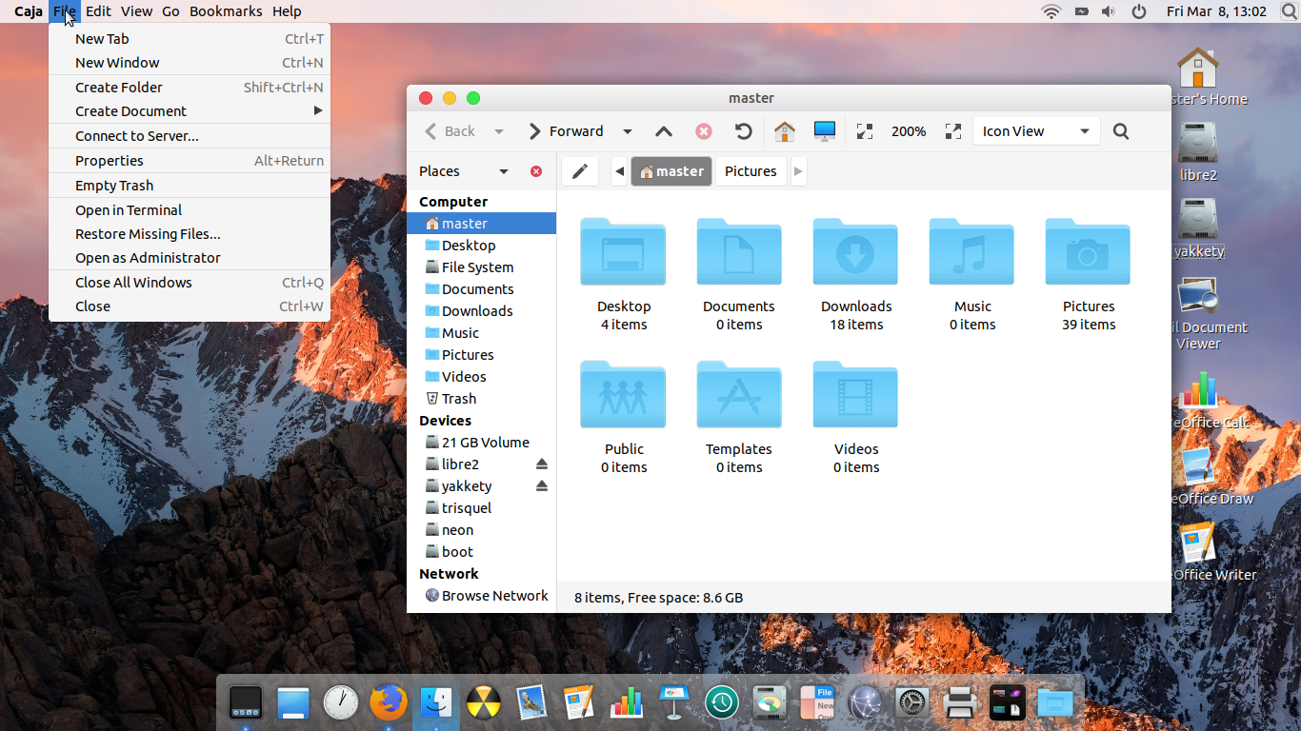Screen dimensions: 1301x731
Task: Open the computer location via the monitor toolbar icon
Action: [x=824, y=130]
